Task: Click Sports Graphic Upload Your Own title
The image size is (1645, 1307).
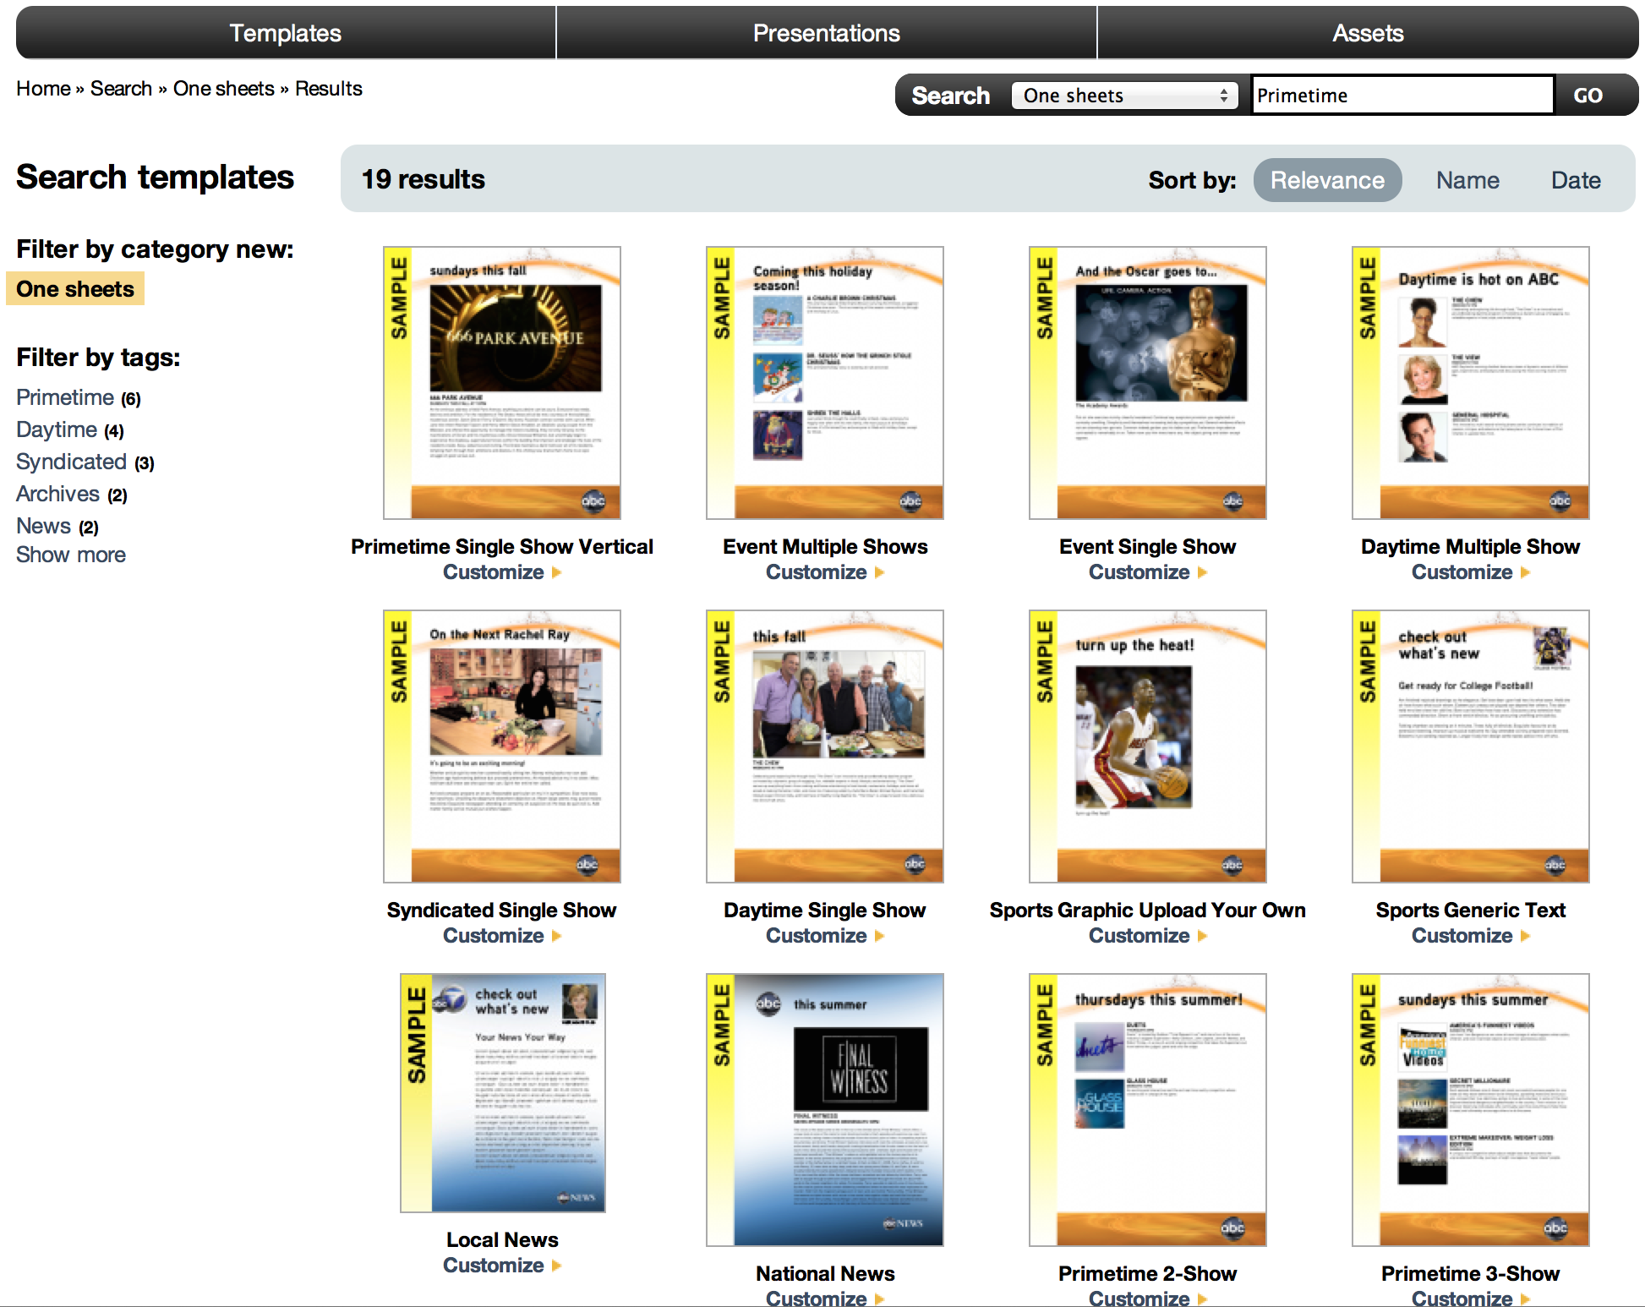Action: (x=1148, y=911)
